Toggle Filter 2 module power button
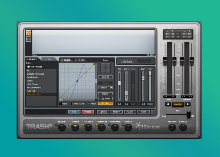220x157 pixels. click(83, 125)
